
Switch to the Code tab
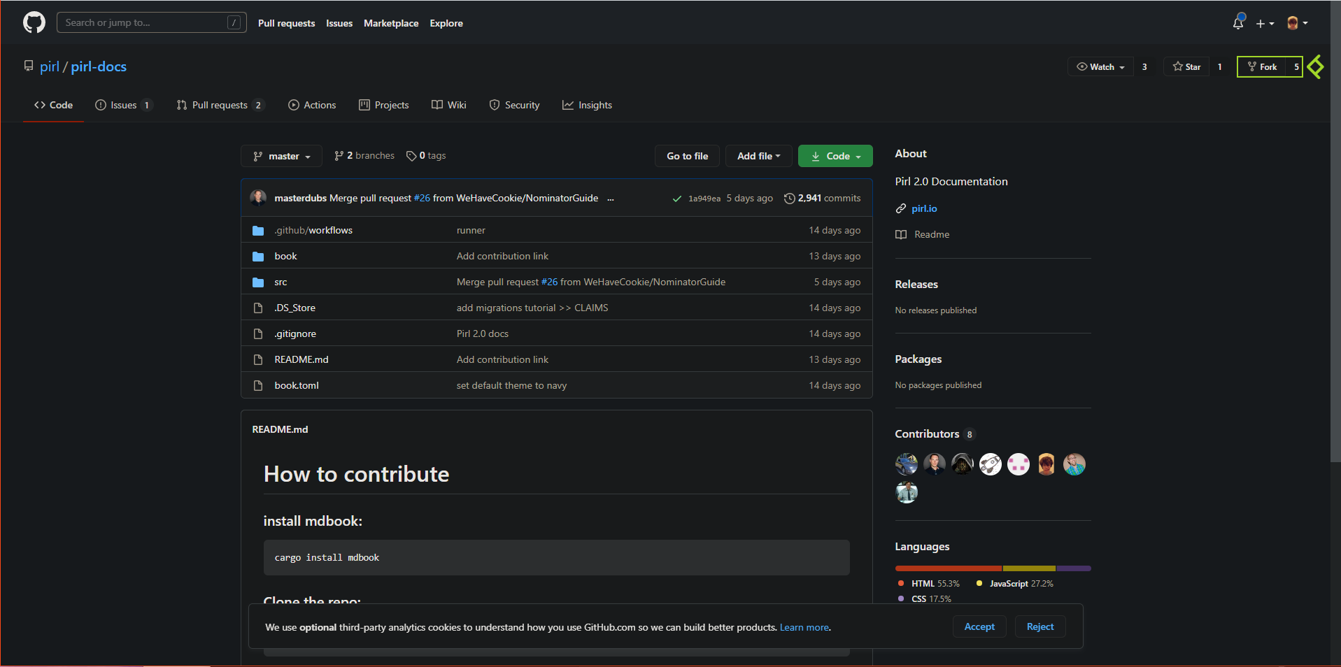tap(53, 105)
